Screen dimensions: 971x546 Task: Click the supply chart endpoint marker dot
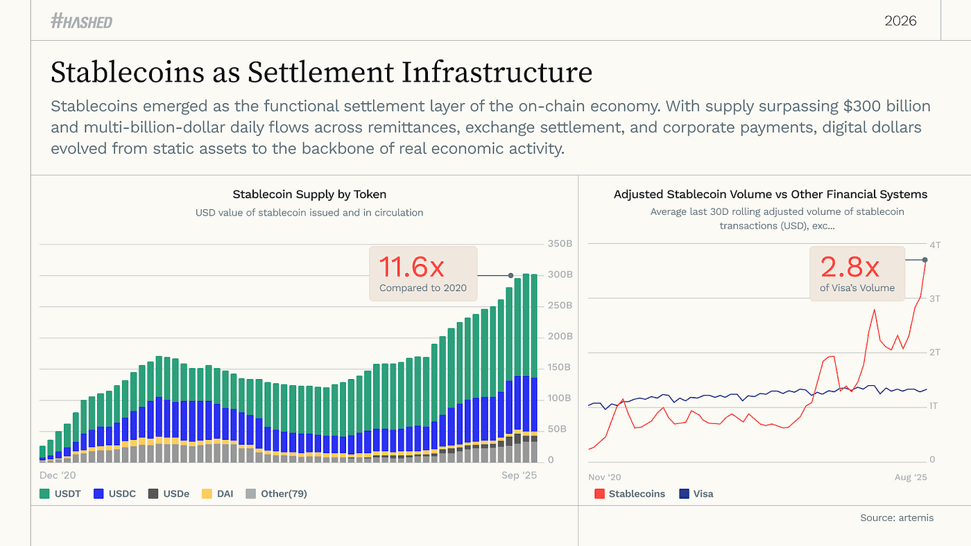pos(511,275)
